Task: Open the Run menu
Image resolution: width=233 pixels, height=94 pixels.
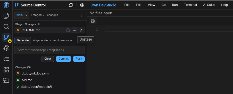Action: click(x=175, y=5)
